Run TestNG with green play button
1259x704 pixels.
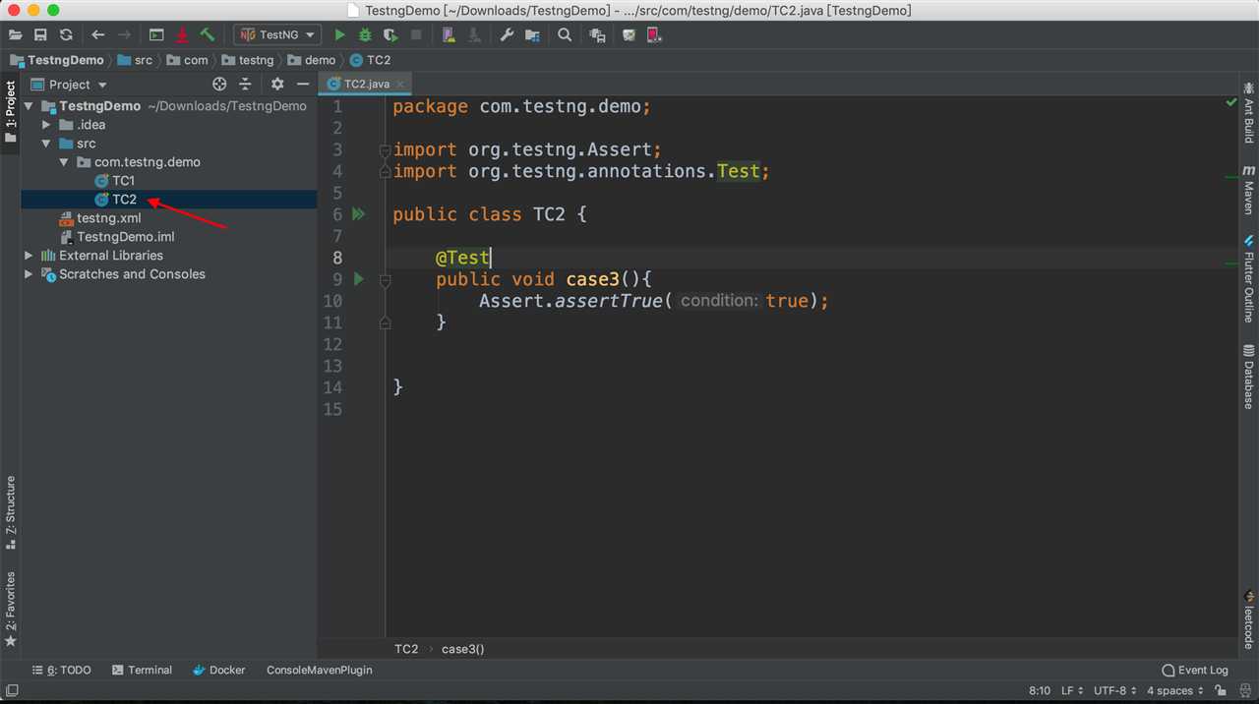click(x=339, y=34)
